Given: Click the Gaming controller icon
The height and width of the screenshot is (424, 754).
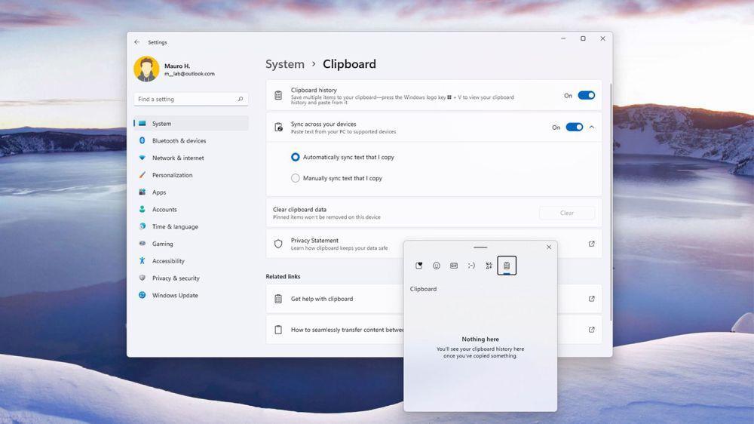Looking at the screenshot, I should tap(143, 244).
